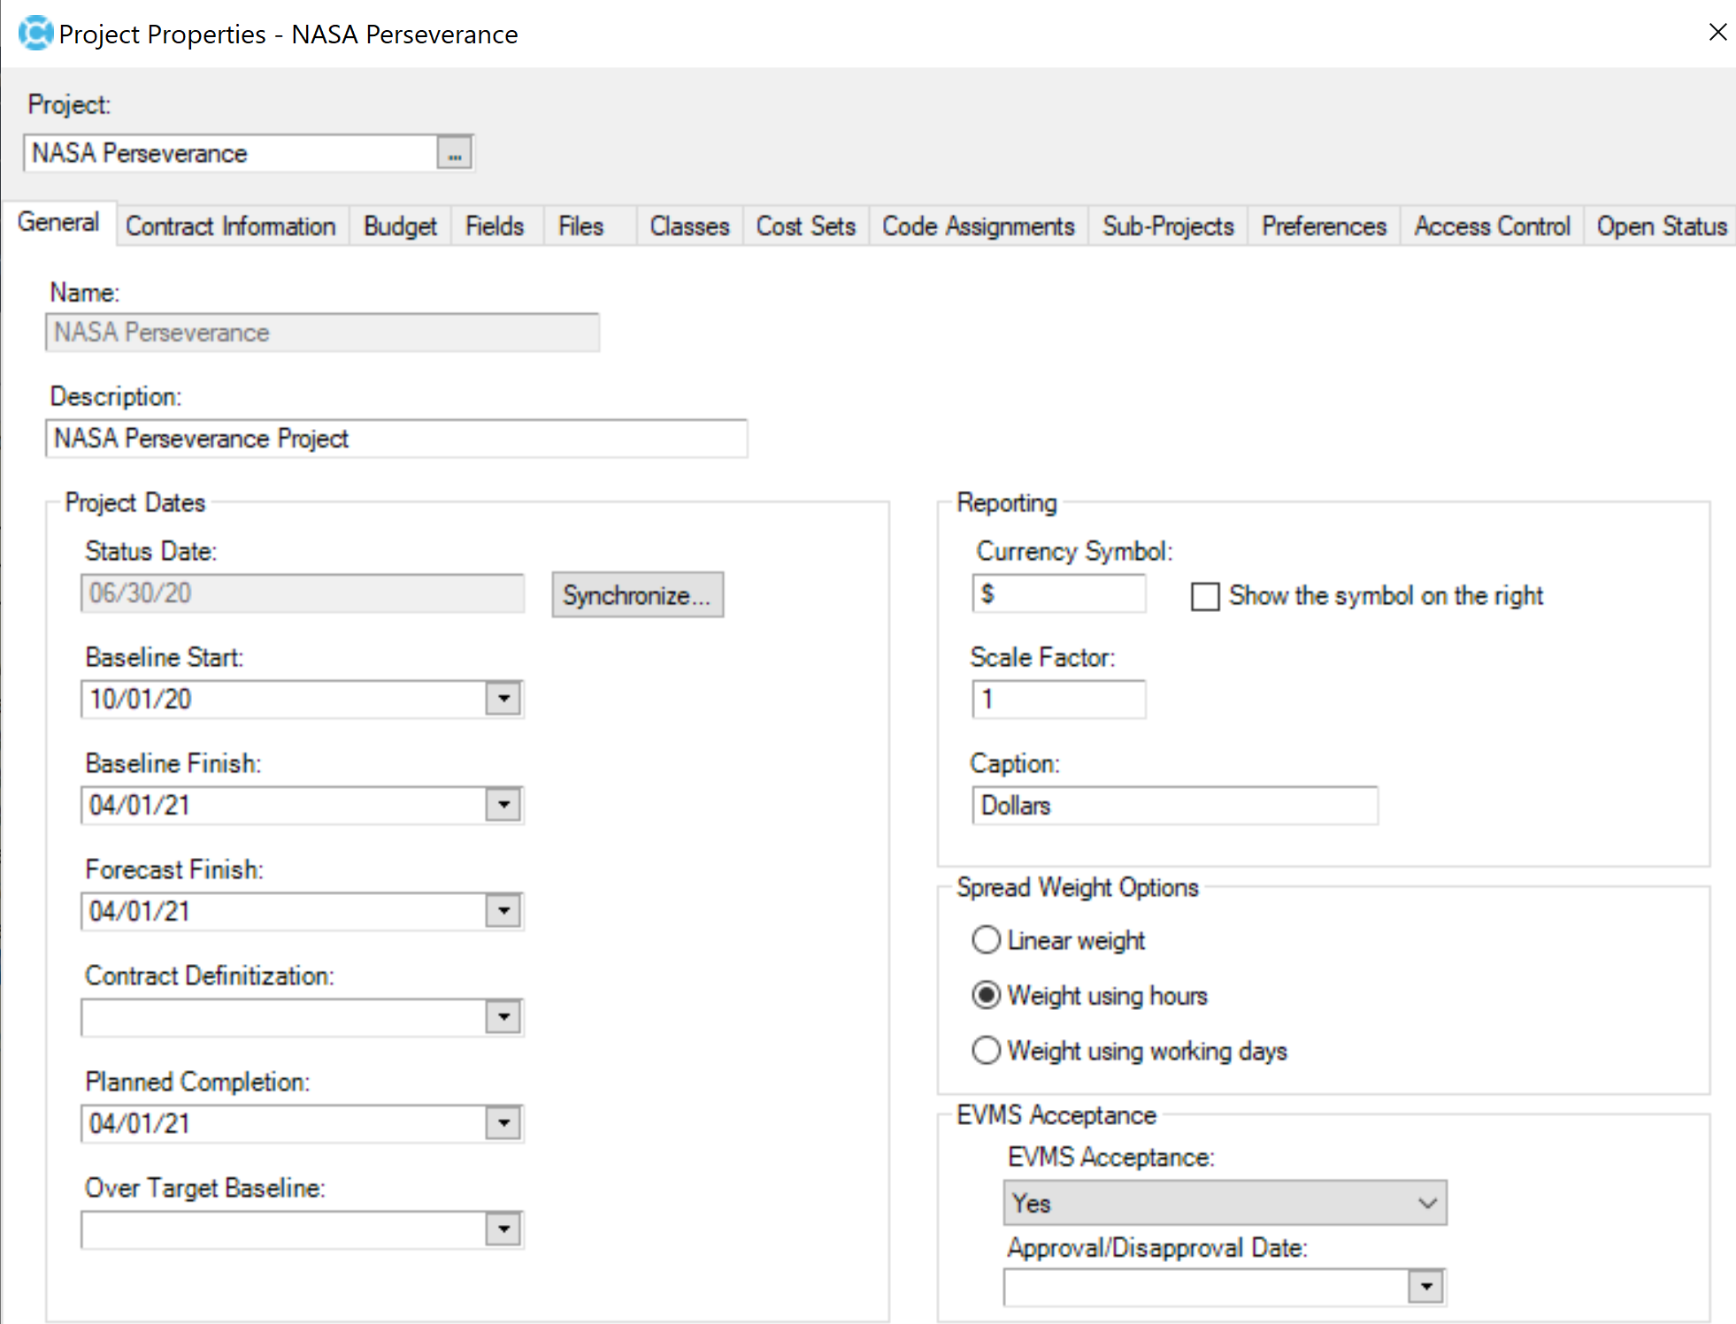
Task: Click the application icon in the title bar
Action: [35, 34]
